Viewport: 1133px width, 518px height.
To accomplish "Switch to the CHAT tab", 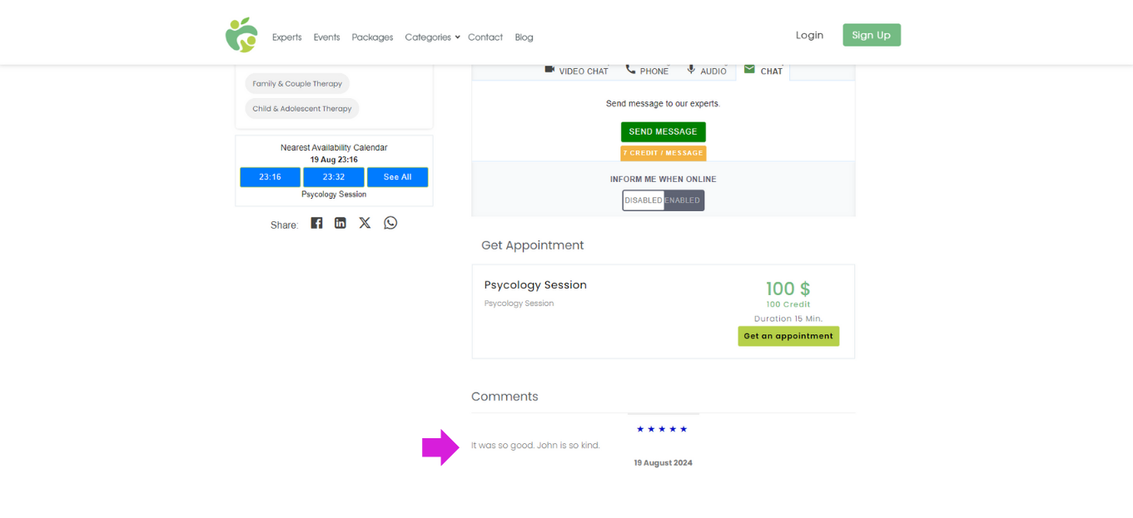I will tap(763, 72).
